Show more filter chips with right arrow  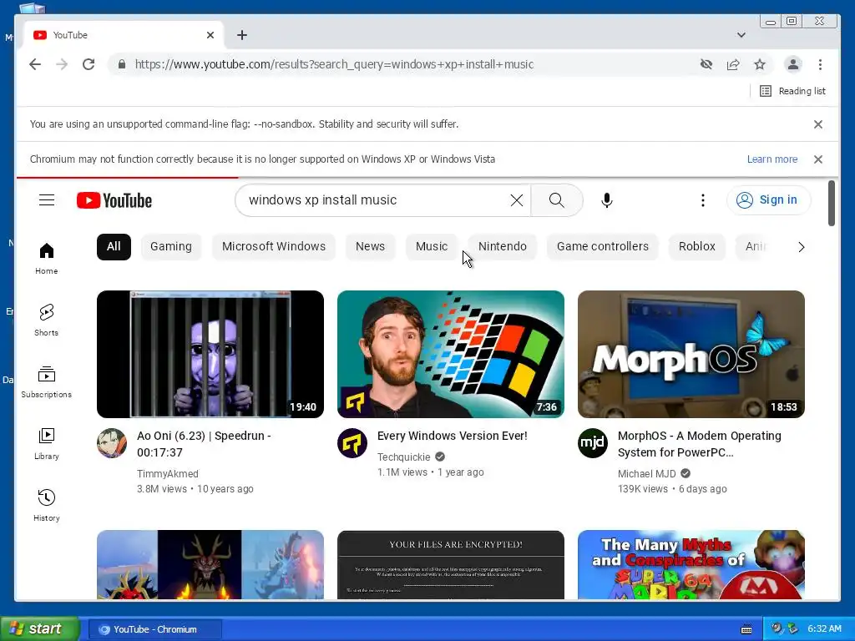tap(801, 247)
